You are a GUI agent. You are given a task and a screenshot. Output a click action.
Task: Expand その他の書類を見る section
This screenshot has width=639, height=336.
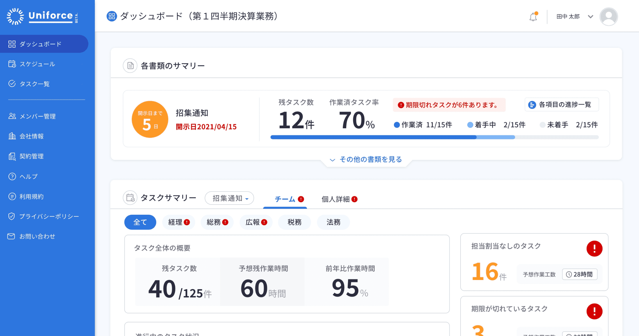366,160
